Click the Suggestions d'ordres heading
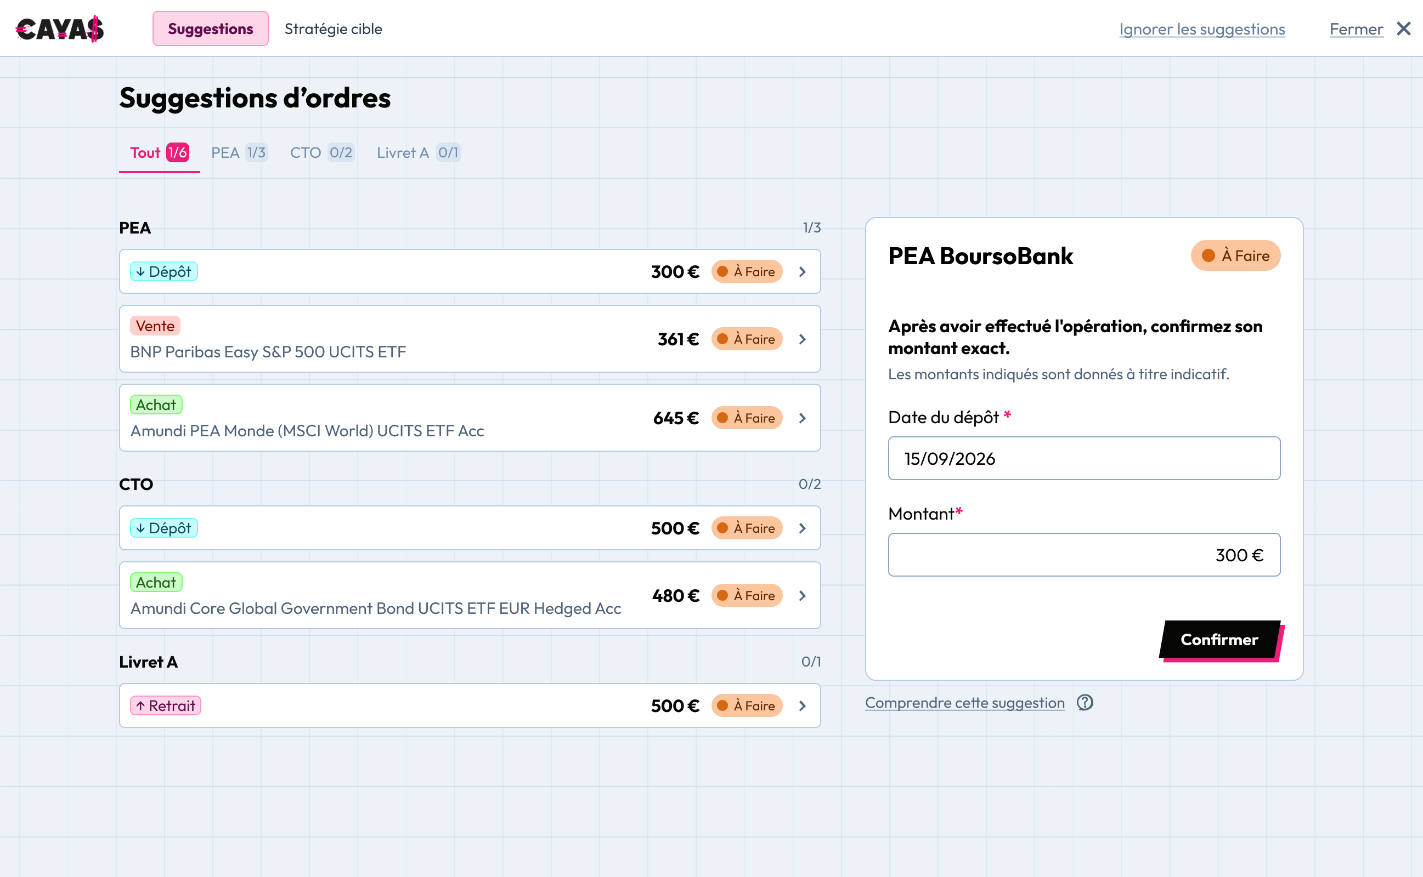Image resolution: width=1423 pixels, height=877 pixels. tap(255, 98)
